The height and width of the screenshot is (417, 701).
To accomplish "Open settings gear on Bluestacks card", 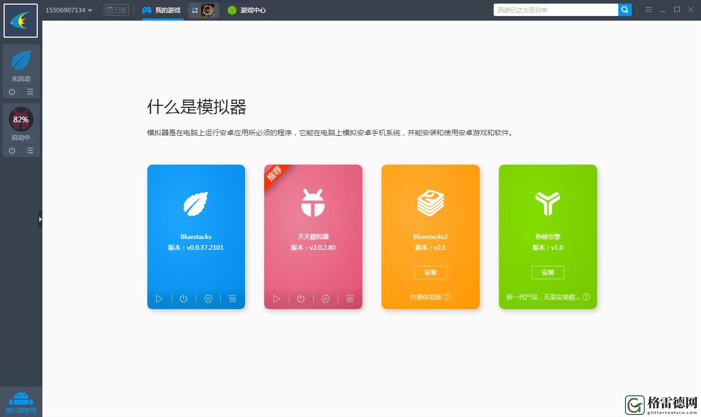I will click(x=208, y=299).
